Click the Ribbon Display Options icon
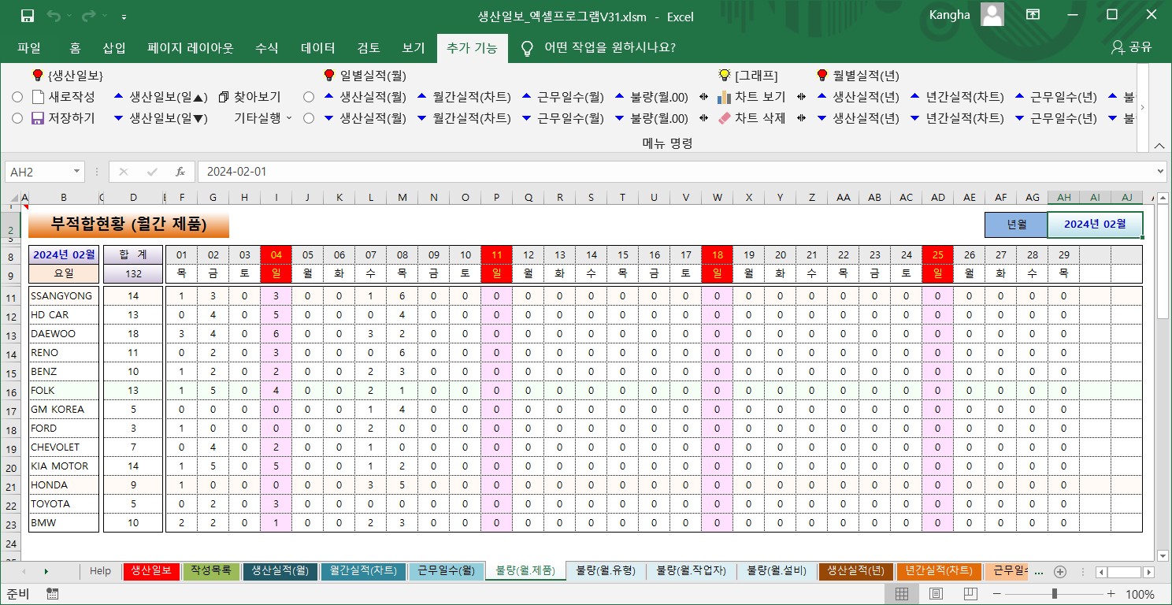The width and height of the screenshot is (1172, 605). click(1032, 15)
